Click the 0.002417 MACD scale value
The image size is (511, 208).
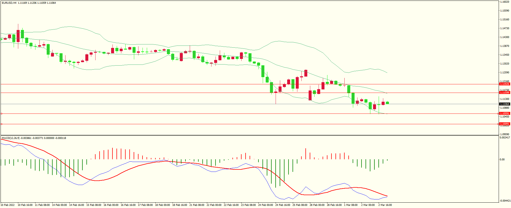(505, 138)
